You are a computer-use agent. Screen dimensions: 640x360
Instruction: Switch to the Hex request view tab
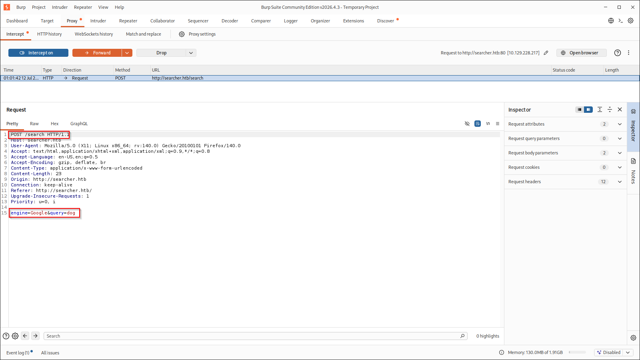55,124
